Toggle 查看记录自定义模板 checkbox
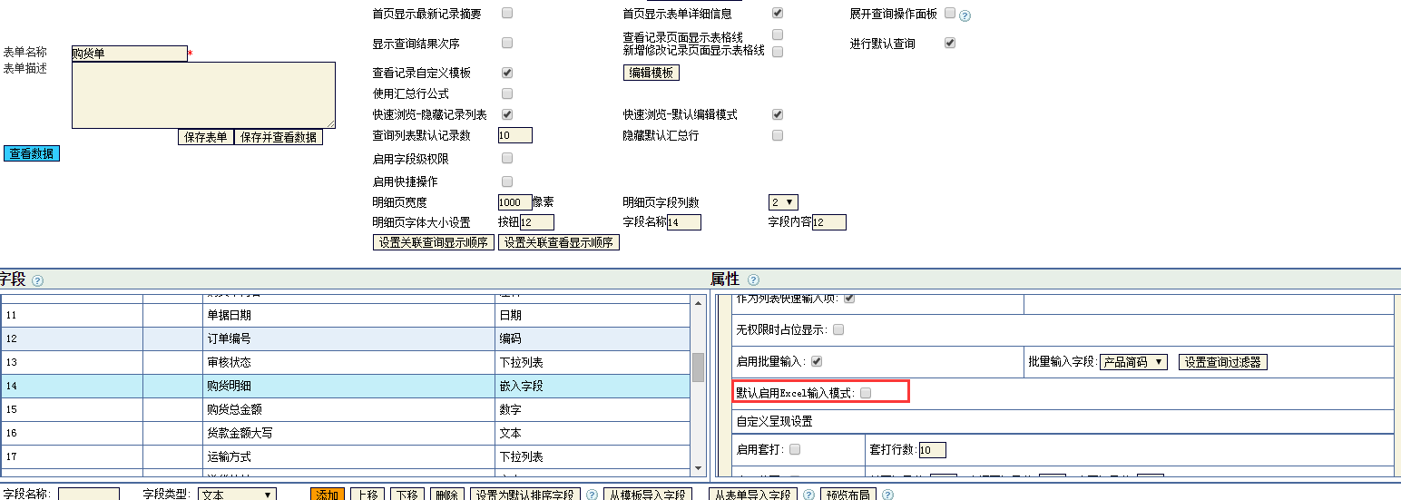Viewport: 1401px width, 500px height. 507,73
